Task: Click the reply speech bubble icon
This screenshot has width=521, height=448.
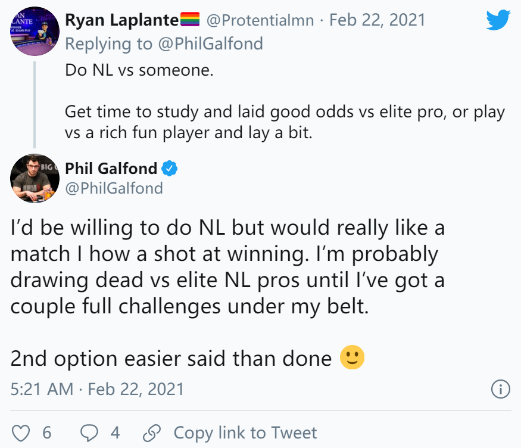Action: (x=91, y=432)
